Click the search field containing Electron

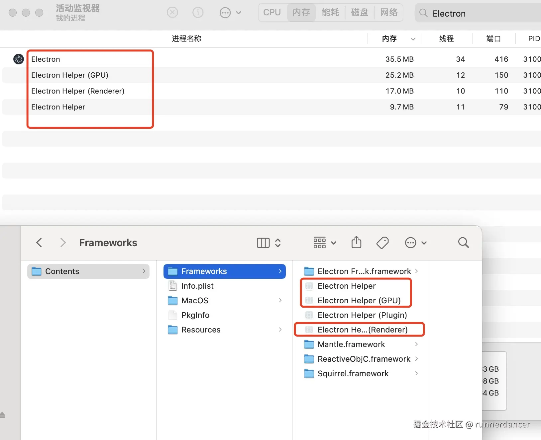tap(478, 13)
